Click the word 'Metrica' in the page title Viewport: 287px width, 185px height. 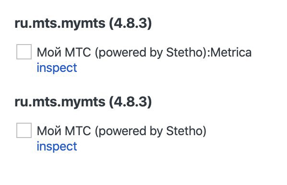pyautogui.click(x=231, y=52)
